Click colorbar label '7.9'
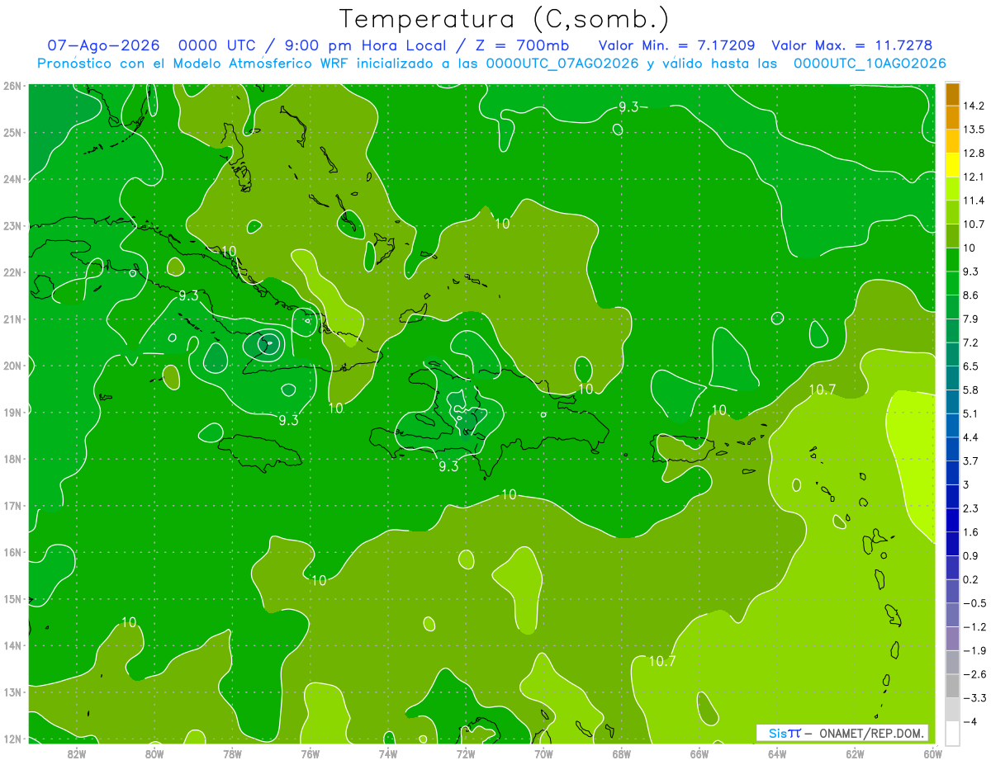Image resolution: width=991 pixels, height=765 pixels. (971, 319)
